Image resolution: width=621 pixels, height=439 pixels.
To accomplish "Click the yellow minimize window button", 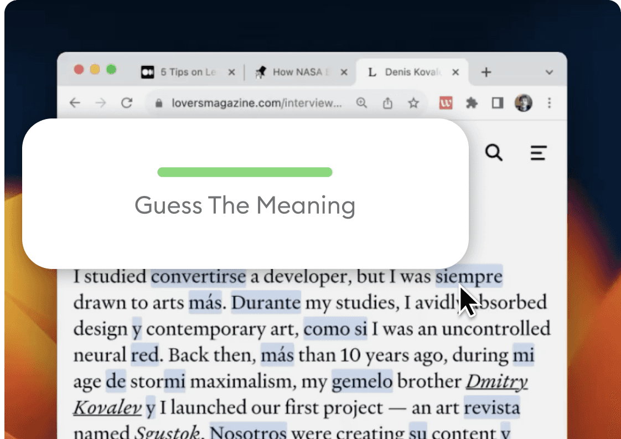I will pyautogui.click(x=95, y=70).
